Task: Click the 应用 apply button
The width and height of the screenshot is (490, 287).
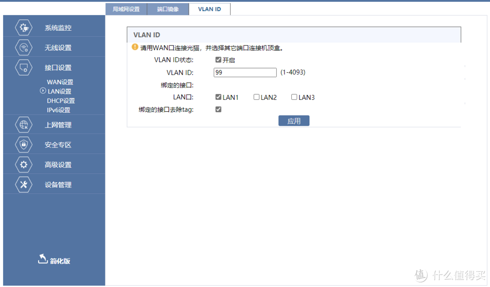Action: tap(294, 121)
